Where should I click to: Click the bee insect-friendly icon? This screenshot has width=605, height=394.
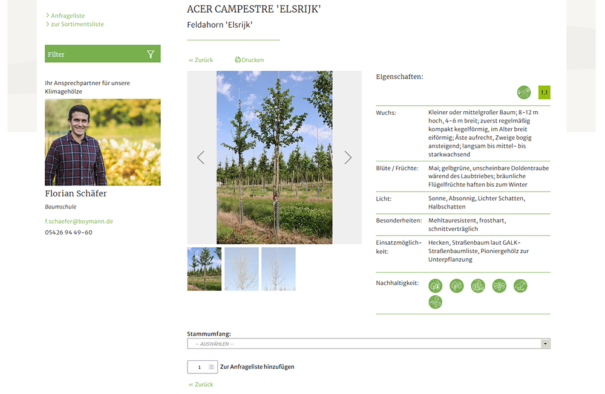(499, 286)
